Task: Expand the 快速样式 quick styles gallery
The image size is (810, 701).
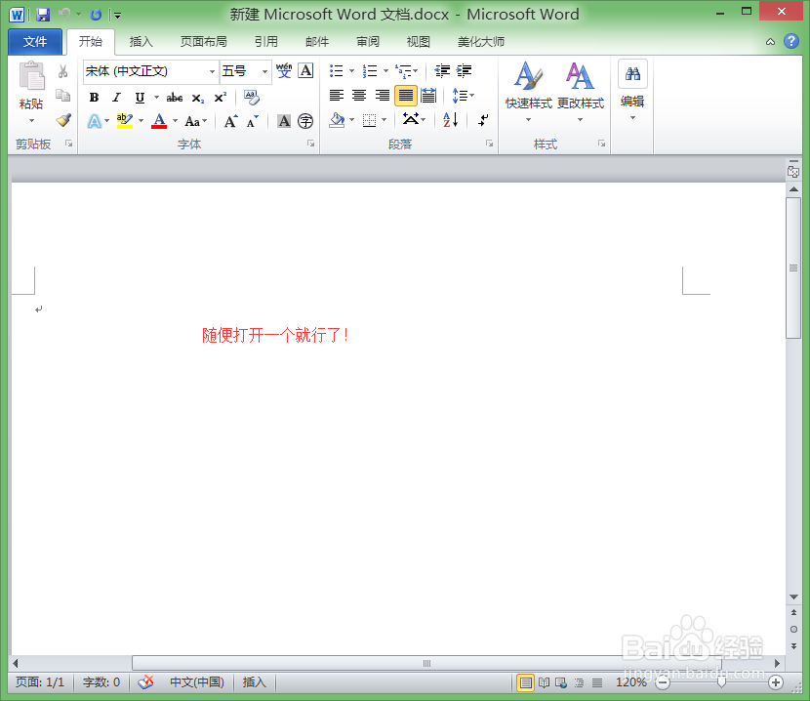Action: point(529,92)
